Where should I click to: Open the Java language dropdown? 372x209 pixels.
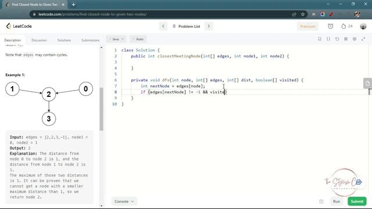[x=116, y=39]
